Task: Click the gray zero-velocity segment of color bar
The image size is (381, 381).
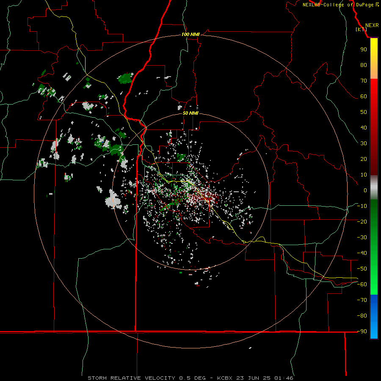Action: (374, 188)
